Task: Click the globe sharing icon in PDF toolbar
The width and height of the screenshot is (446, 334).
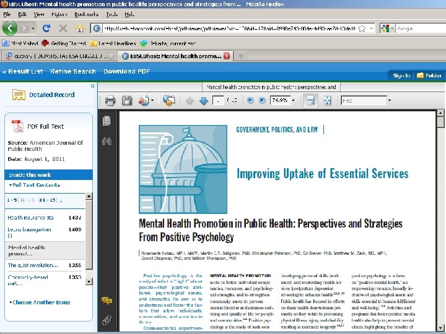Action: click(x=169, y=101)
